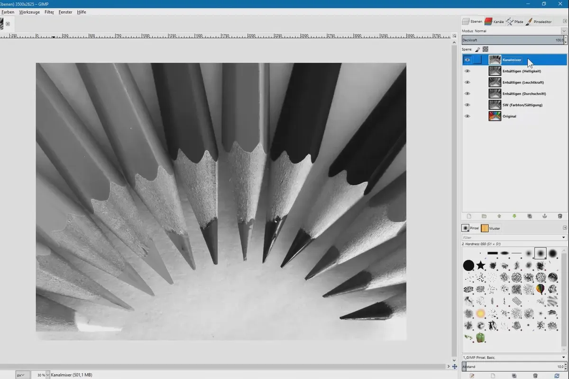Screen dimensions: 569x379
Task: Delete the brush at the brushes panel bottom
Action: 536,376
